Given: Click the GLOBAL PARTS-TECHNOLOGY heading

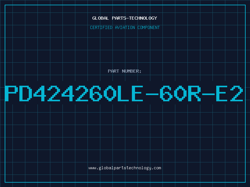Looking at the screenshot, I should [x=125, y=18].
